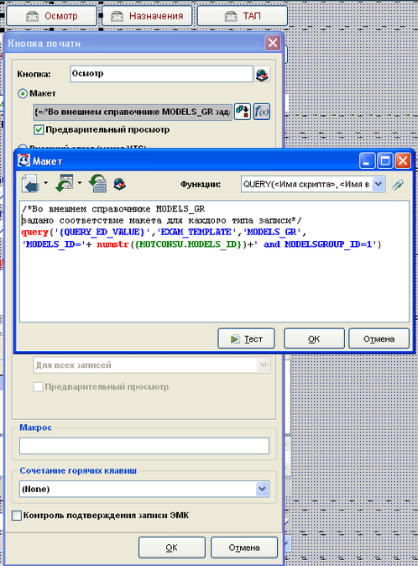Open the Сочетание горячих клавиш dropdown
The height and width of the screenshot is (566, 418).
[x=262, y=489]
